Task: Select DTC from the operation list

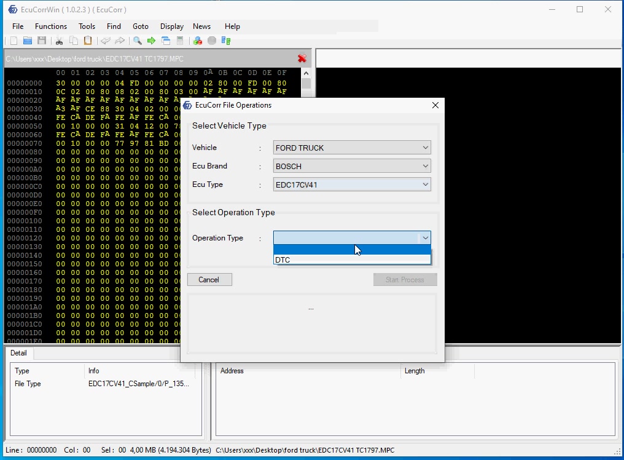Action: [x=352, y=260]
